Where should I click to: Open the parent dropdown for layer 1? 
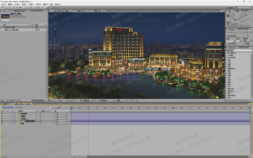62,114
